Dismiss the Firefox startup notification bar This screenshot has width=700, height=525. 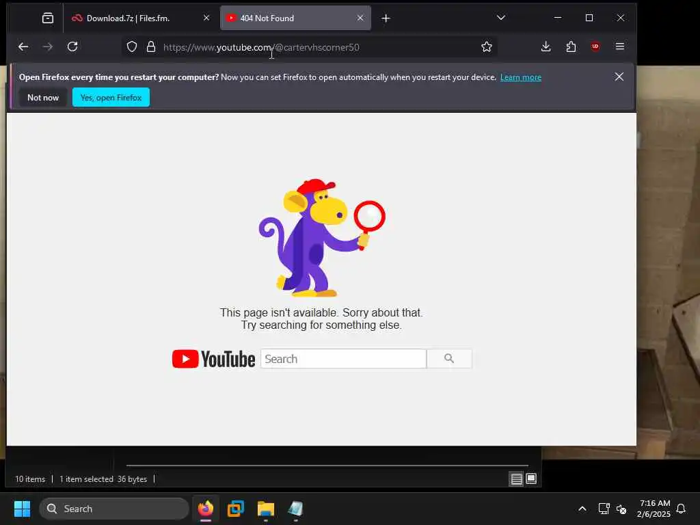point(619,77)
